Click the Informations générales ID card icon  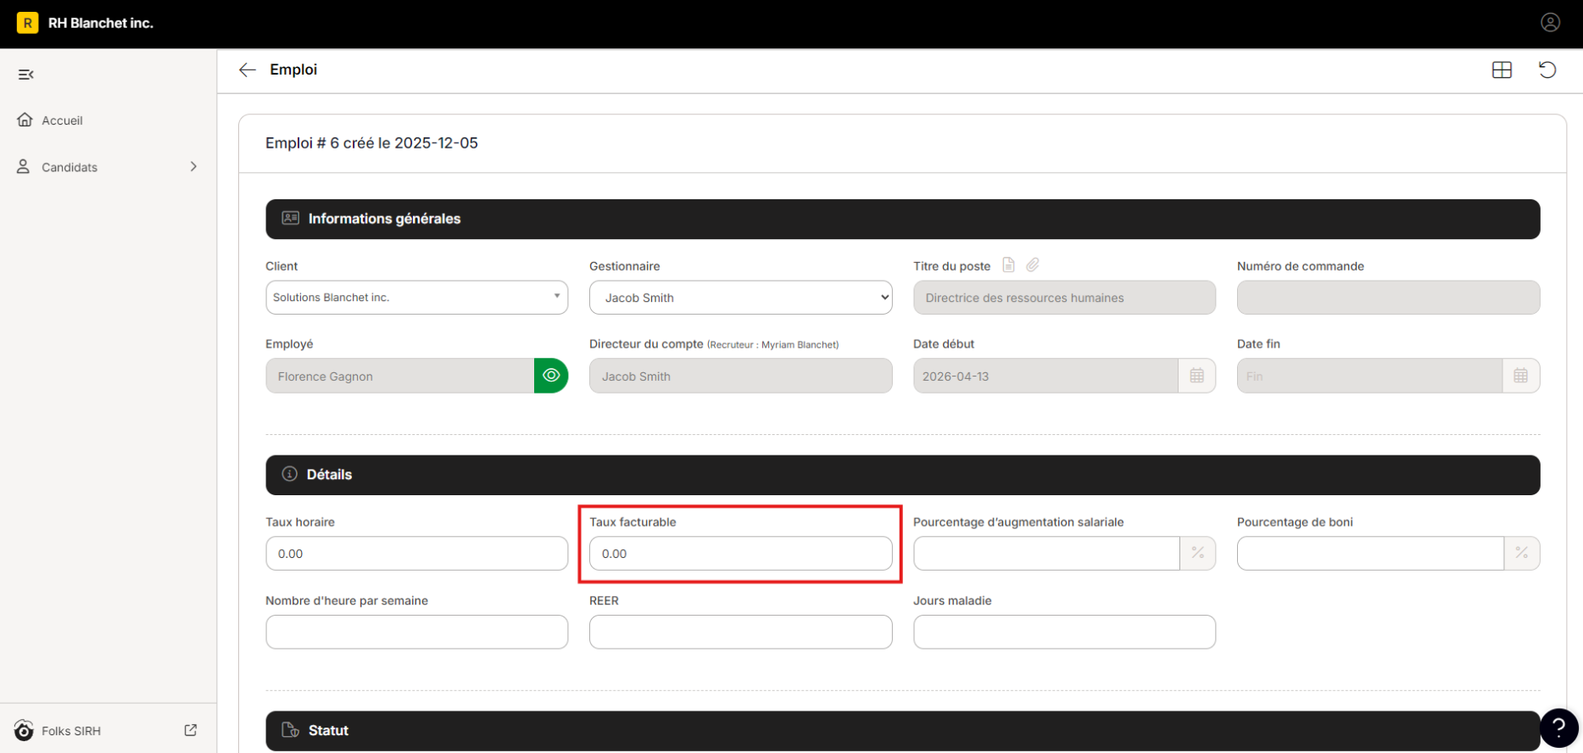290,218
